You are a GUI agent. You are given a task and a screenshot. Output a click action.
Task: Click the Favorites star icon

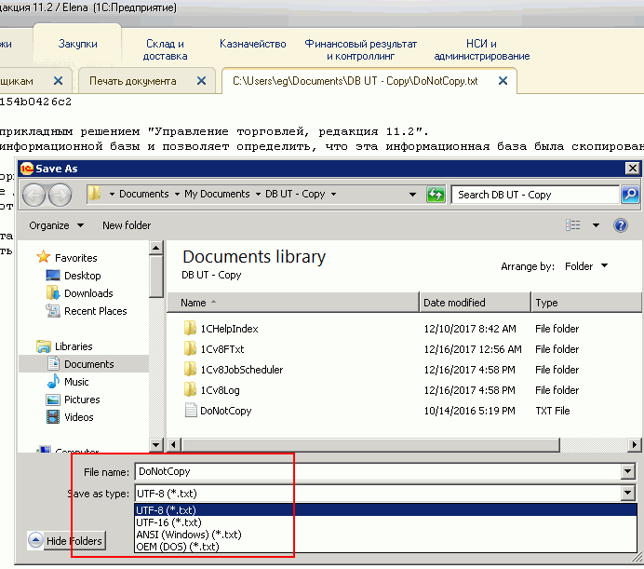[43, 257]
